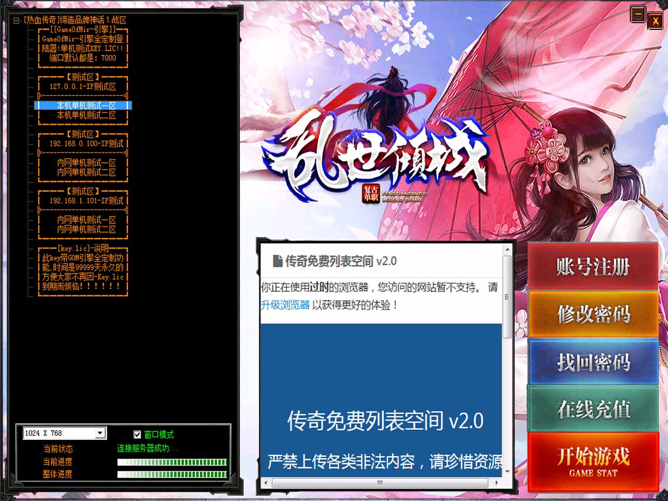
Task: Close the launcher with the X button
Action: point(655,21)
